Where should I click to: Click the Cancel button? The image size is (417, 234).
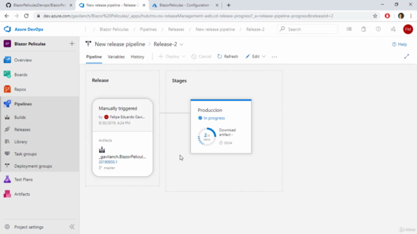pyautogui.click(x=201, y=57)
